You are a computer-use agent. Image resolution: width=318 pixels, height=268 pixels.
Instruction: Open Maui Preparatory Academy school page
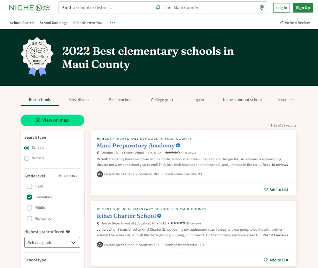(x=136, y=145)
